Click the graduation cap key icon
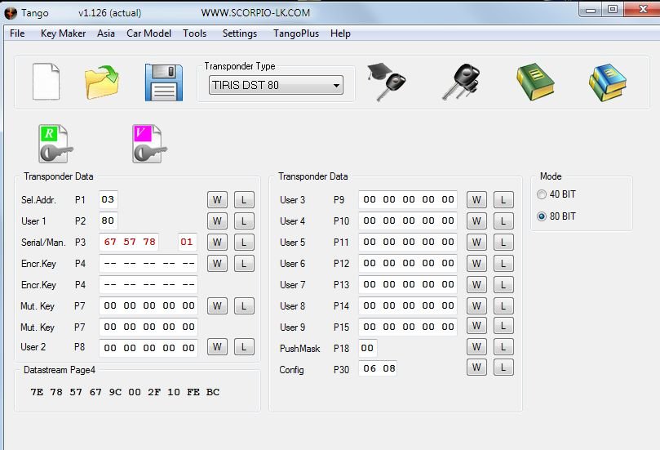 tap(386, 82)
